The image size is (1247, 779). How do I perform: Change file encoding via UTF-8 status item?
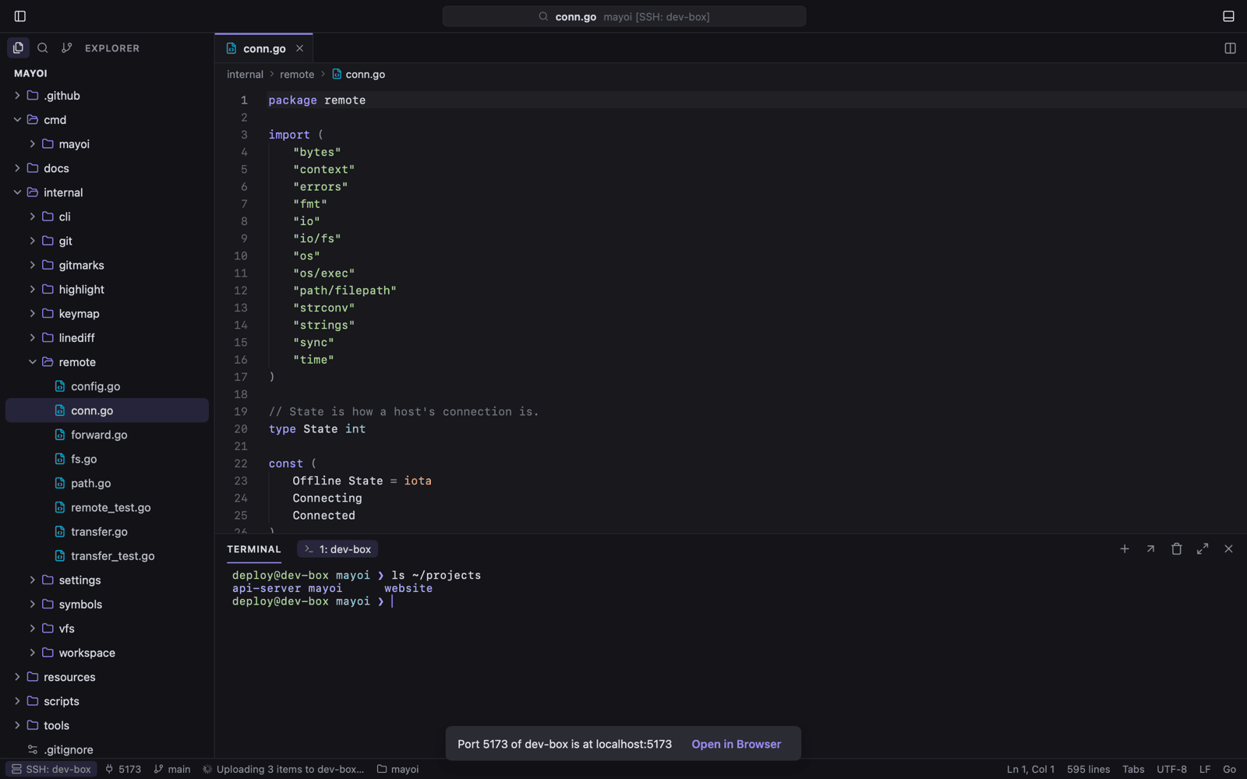click(x=1171, y=769)
